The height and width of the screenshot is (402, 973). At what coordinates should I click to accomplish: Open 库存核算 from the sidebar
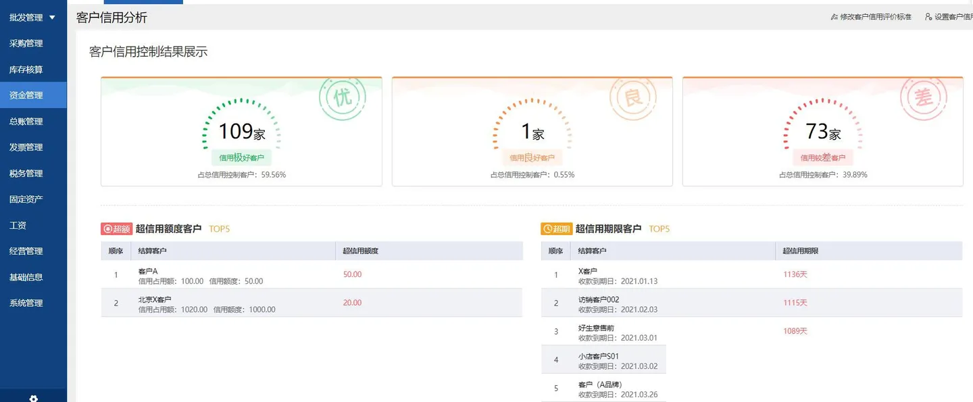tap(26, 70)
